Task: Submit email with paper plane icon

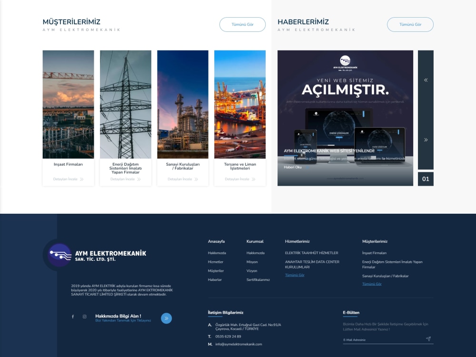Action: pyautogui.click(x=428, y=339)
